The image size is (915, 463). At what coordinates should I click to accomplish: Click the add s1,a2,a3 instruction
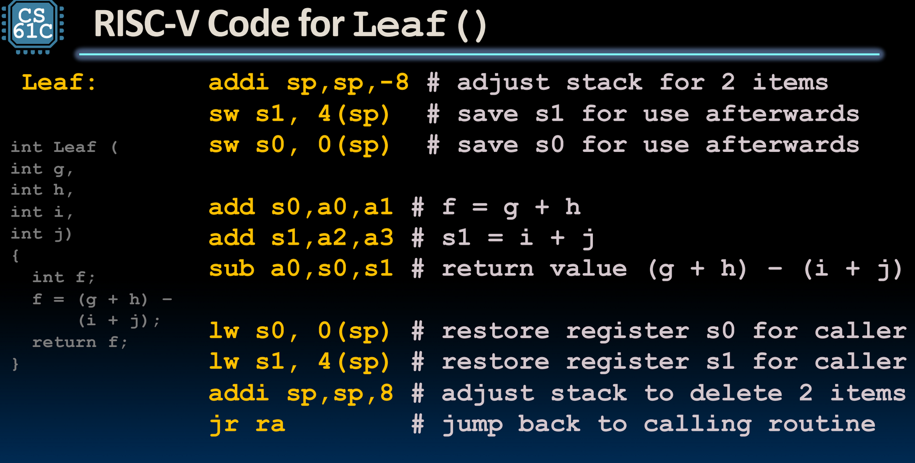[x=301, y=238]
